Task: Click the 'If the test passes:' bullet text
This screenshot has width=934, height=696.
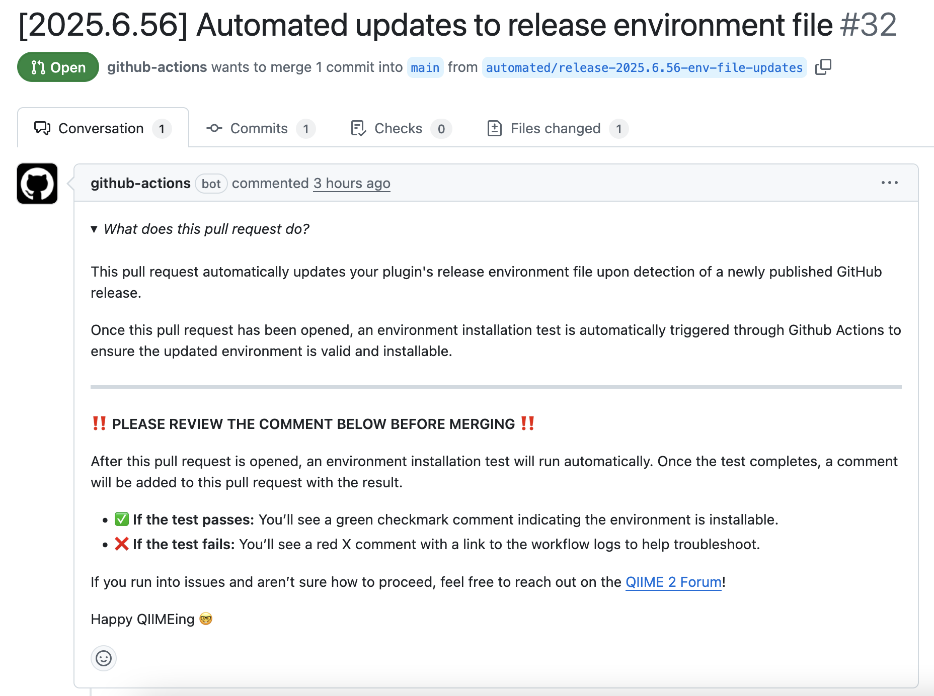Action: [194, 519]
